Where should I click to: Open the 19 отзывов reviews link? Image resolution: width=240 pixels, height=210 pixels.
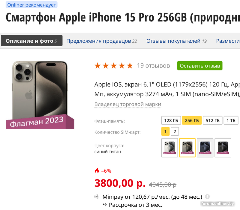click(153, 66)
